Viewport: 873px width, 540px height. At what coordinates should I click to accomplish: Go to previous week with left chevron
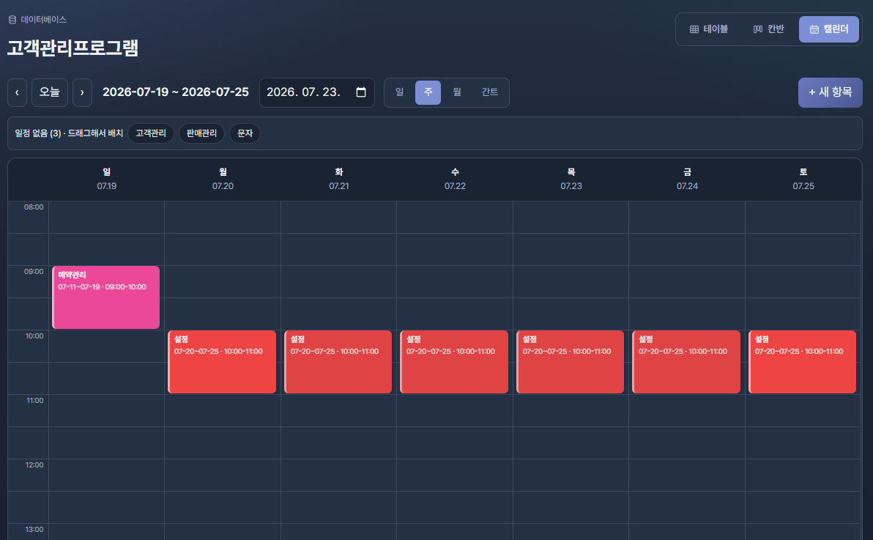click(18, 92)
